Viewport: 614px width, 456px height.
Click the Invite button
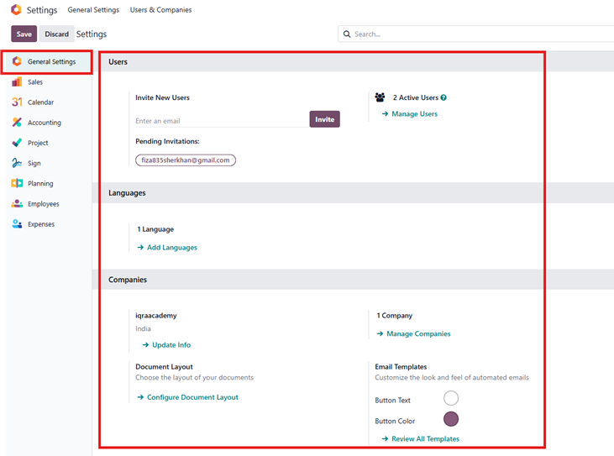pyautogui.click(x=324, y=119)
